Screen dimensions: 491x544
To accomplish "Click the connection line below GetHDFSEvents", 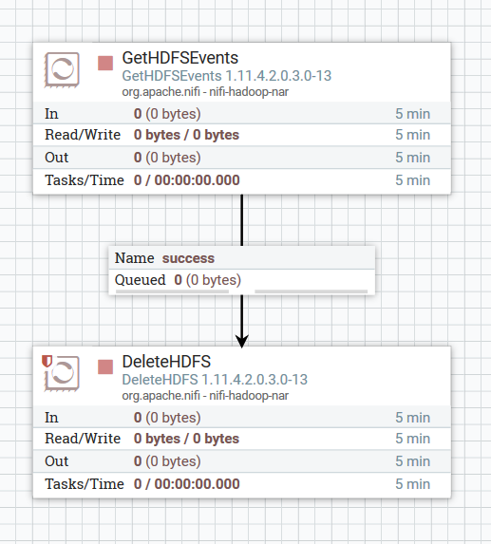I will 242,220.
